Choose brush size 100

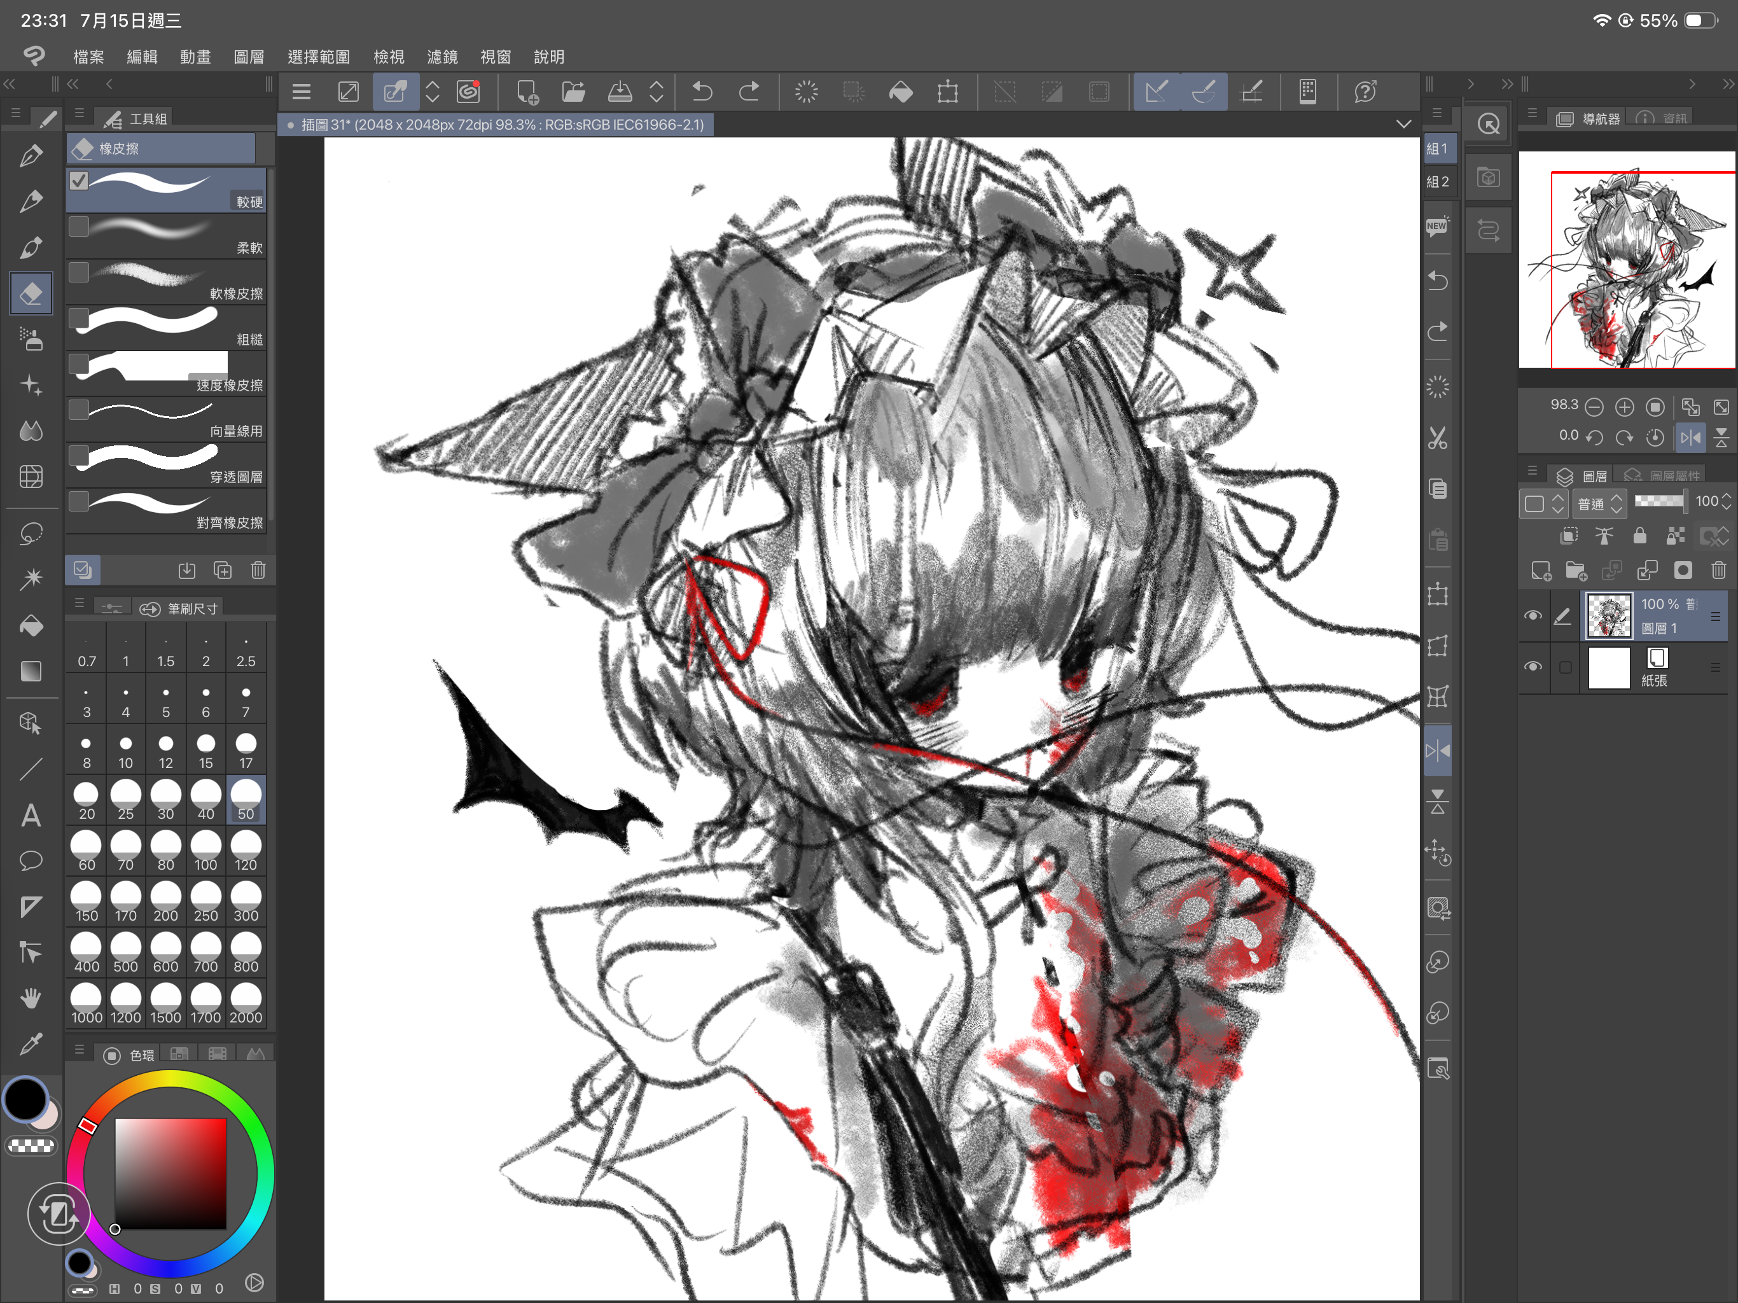coord(206,851)
